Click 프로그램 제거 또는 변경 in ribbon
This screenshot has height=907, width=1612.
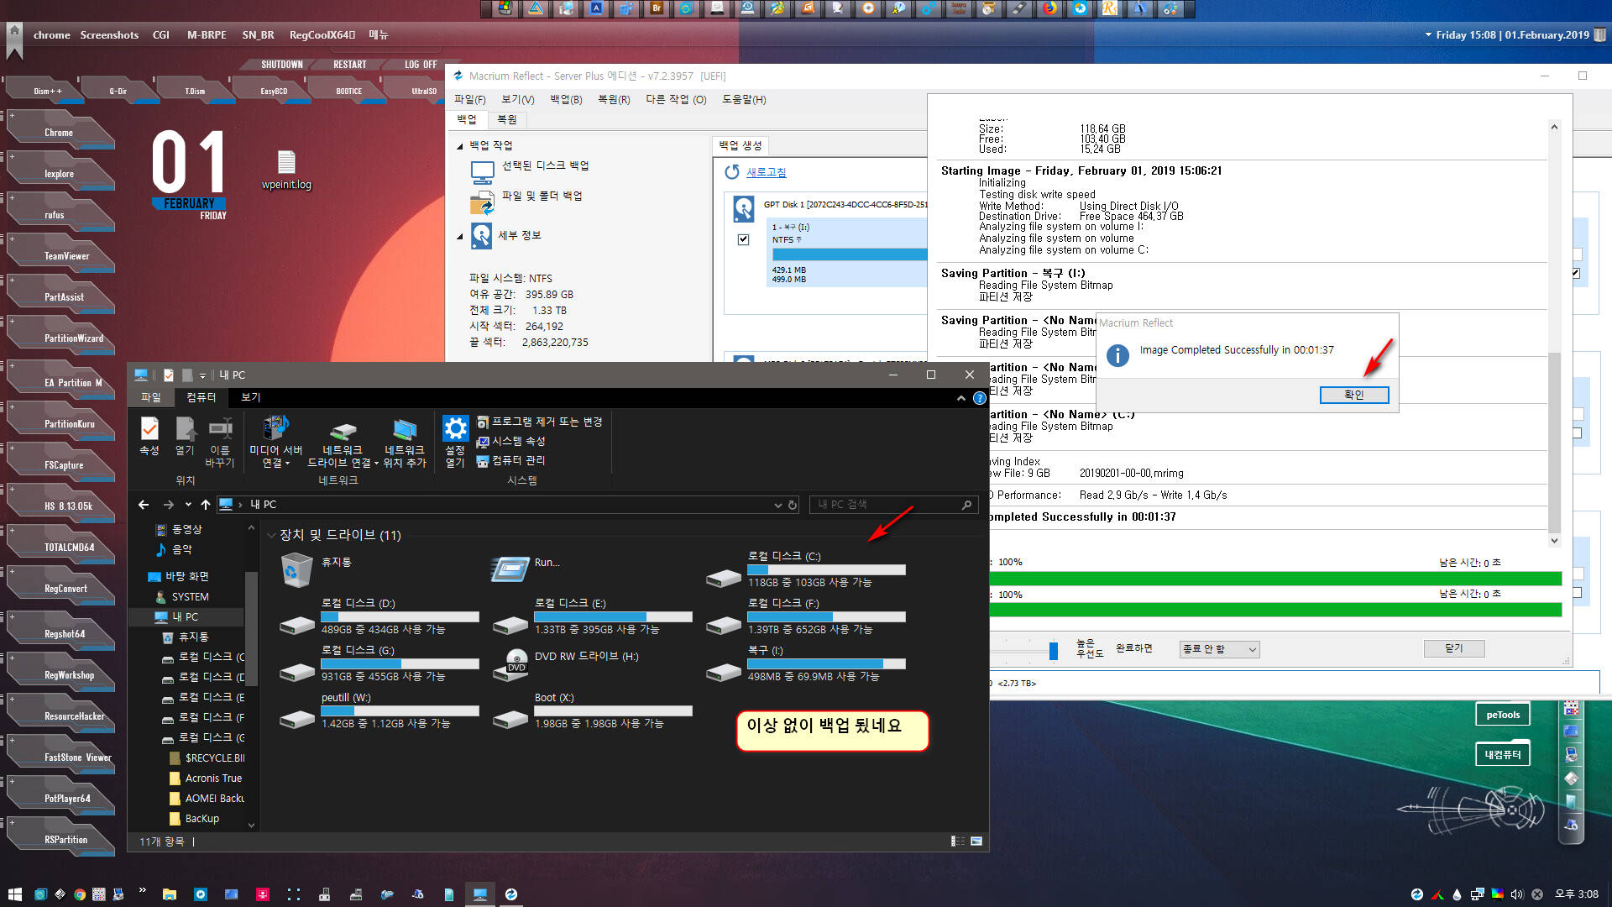(540, 422)
